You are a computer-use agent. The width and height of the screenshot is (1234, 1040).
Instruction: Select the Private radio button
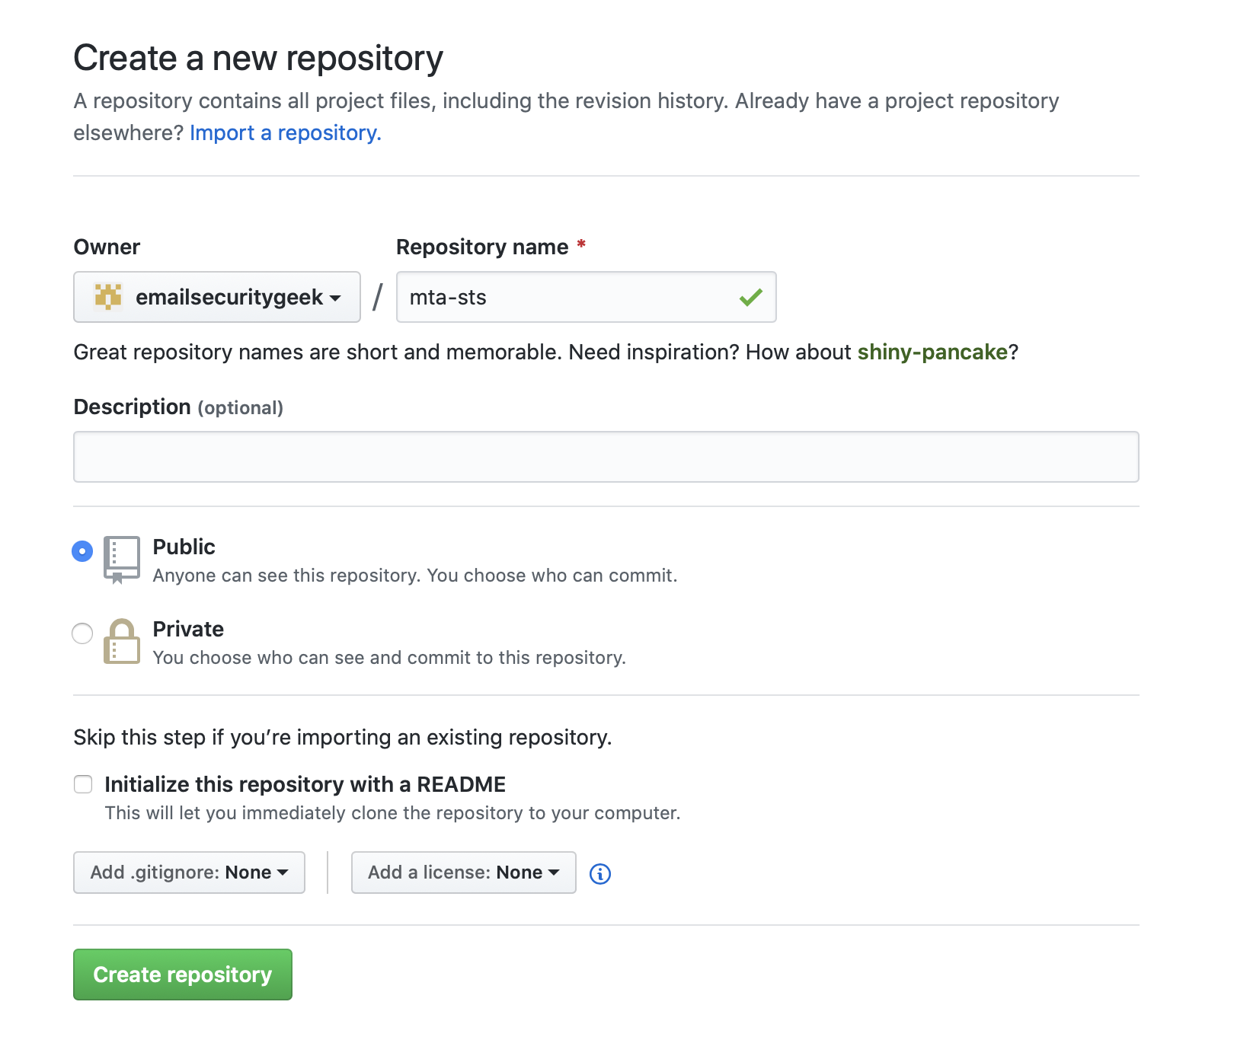pyautogui.click(x=82, y=633)
